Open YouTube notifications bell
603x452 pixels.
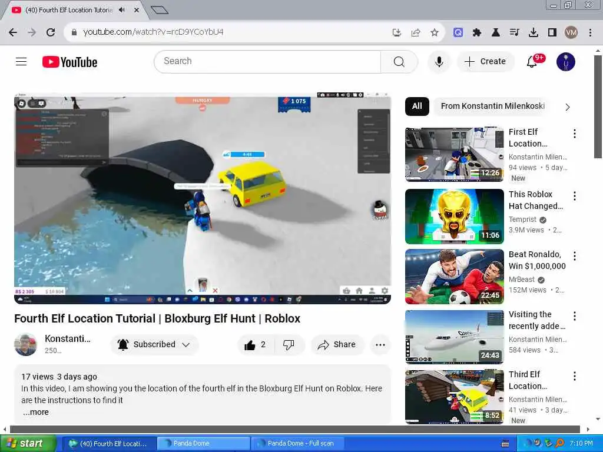[x=532, y=61]
